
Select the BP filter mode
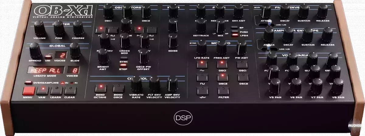pyautogui.click(x=235, y=28)
